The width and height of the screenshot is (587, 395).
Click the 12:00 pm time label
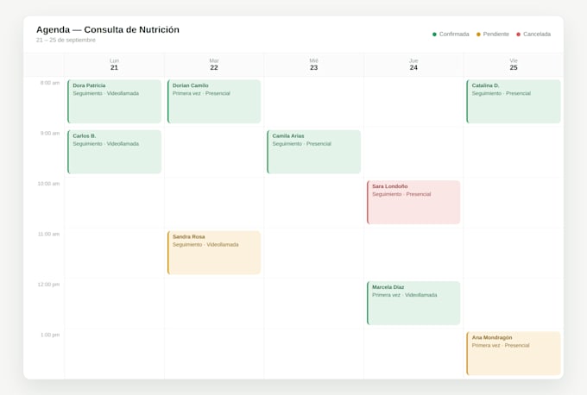click(48, 285)
